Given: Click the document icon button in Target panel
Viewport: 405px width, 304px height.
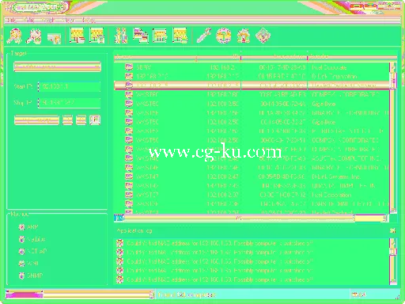Looking at the screenshot, I should [x=95, y=120].
